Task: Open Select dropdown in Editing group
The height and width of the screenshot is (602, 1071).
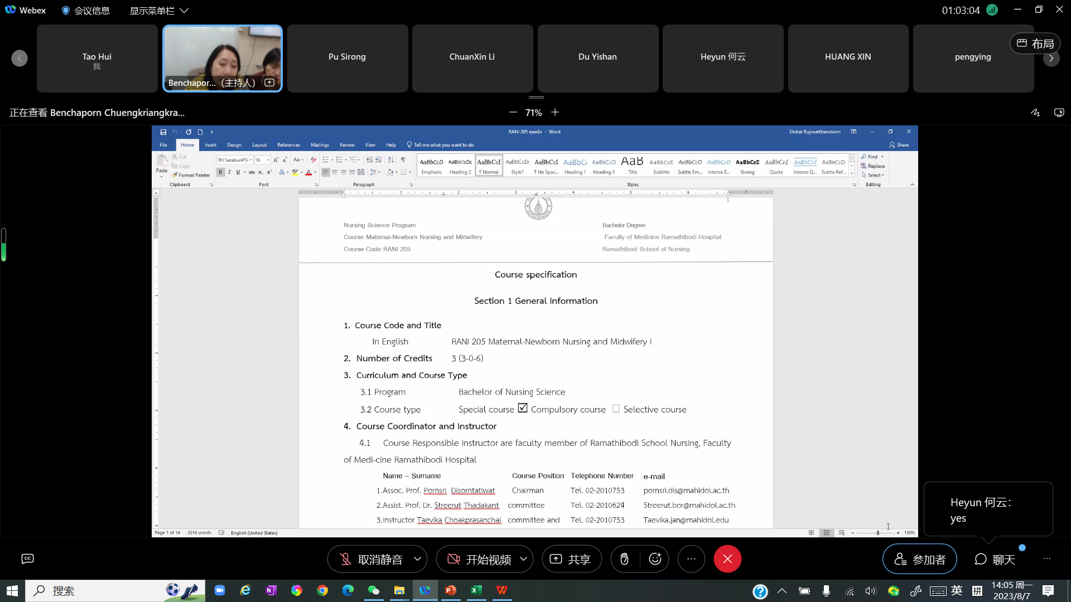Action: click(872, 175)
